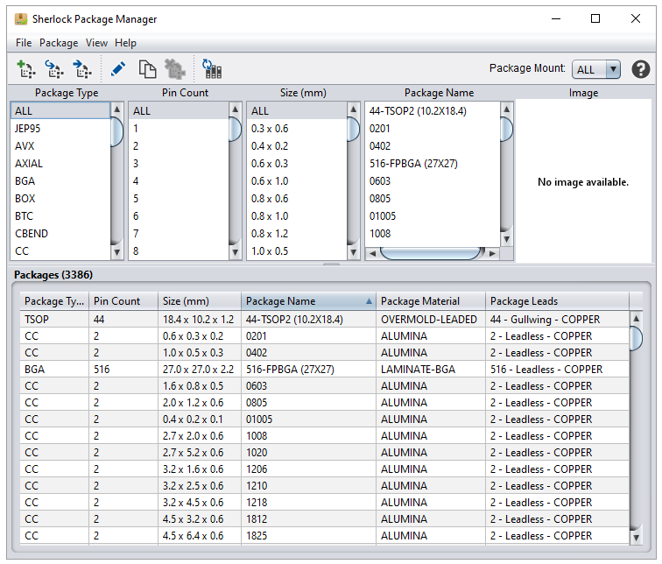Click the Add Package toolbar icon
This screenshot has height=564, width=662.
(x=26, y=69)
